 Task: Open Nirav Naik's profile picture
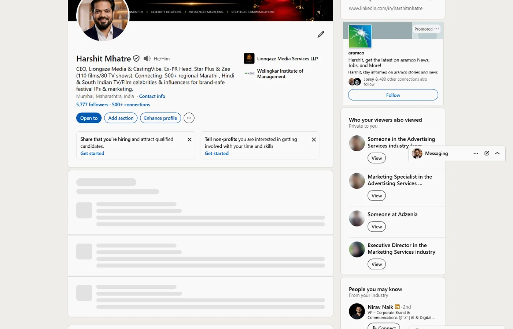[x=357, y=311]
